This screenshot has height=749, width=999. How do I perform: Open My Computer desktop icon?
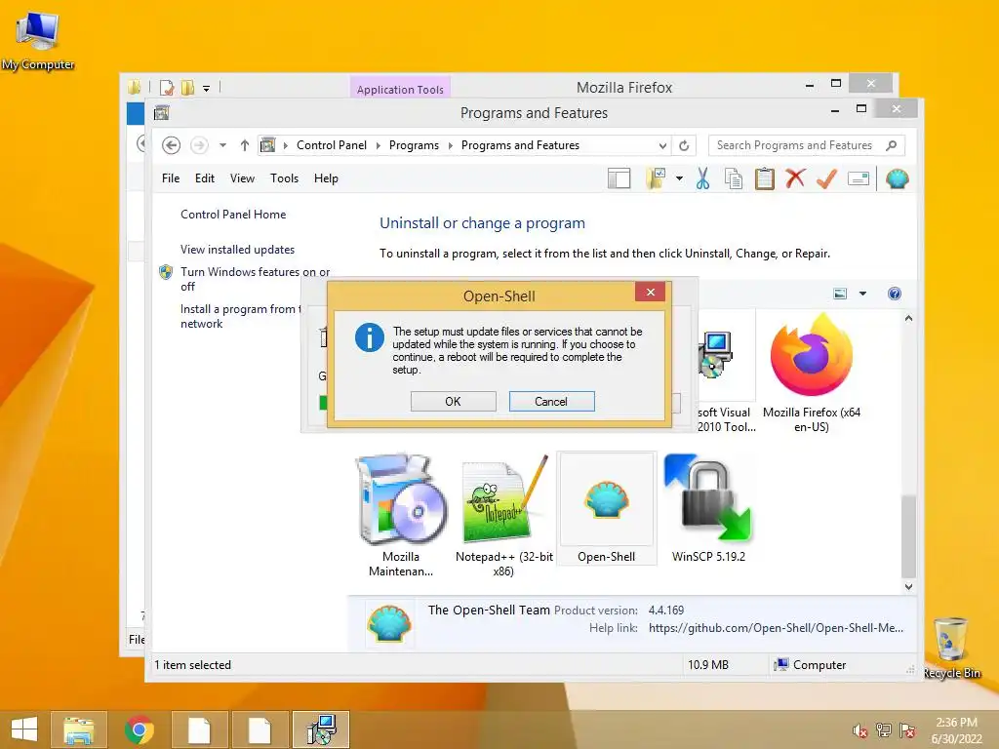(x=38, y=41)
